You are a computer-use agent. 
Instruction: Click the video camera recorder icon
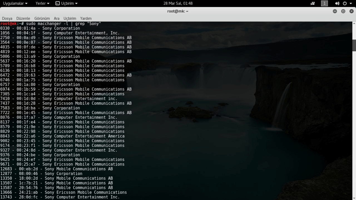coord(313,3)
